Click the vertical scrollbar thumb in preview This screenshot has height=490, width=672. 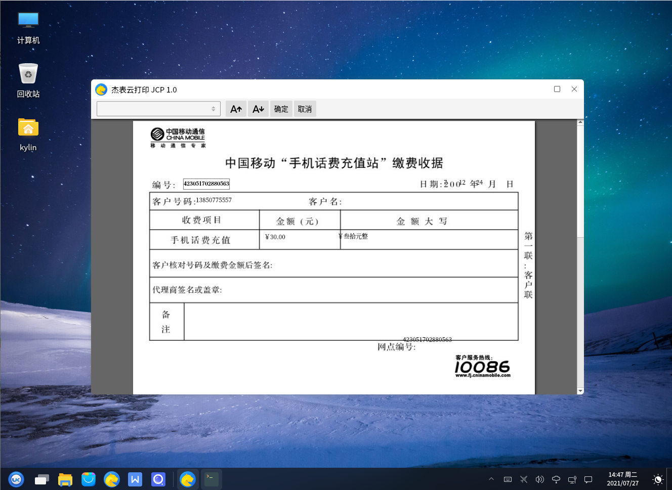coord(580,181)
